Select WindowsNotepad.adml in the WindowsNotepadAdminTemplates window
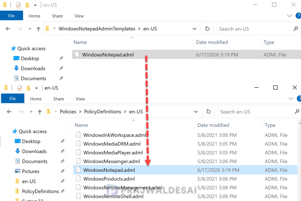The image size is (301, 201). 187,54
